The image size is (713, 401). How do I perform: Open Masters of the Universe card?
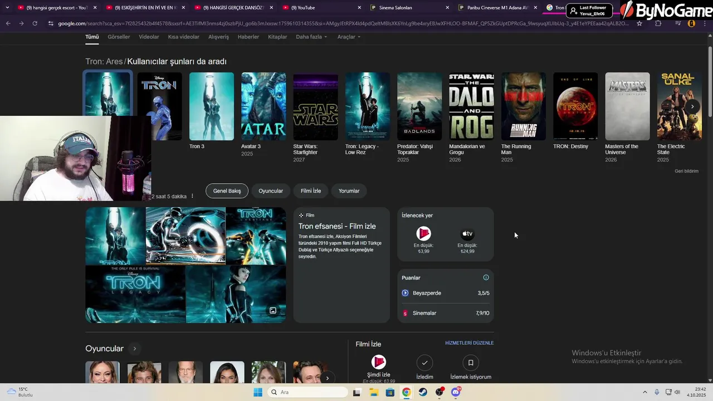point(627,118)
